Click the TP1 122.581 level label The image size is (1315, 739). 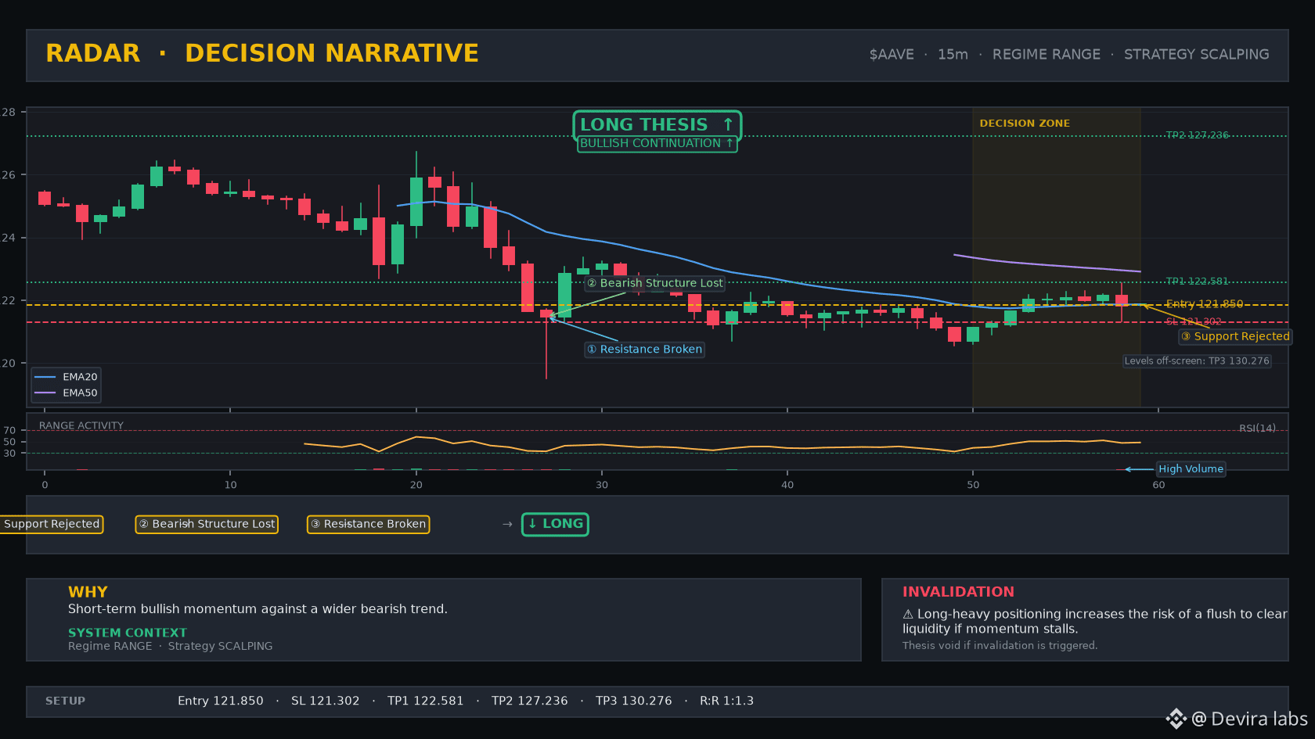pos(1197,282)
